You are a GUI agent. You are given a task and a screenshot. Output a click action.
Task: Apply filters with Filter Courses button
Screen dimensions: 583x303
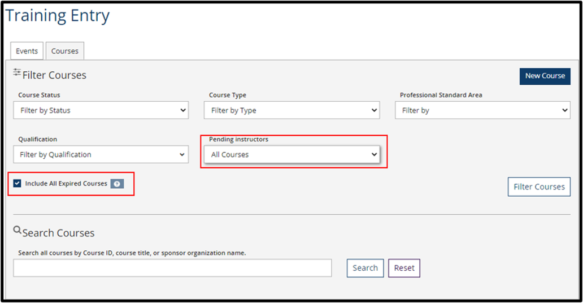[x=539, y=187]
